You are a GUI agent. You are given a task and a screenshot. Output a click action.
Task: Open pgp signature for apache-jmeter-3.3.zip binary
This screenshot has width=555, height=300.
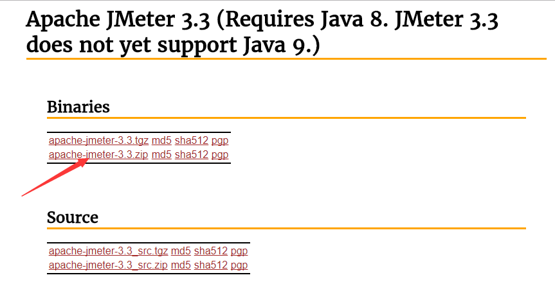(220, 155)
